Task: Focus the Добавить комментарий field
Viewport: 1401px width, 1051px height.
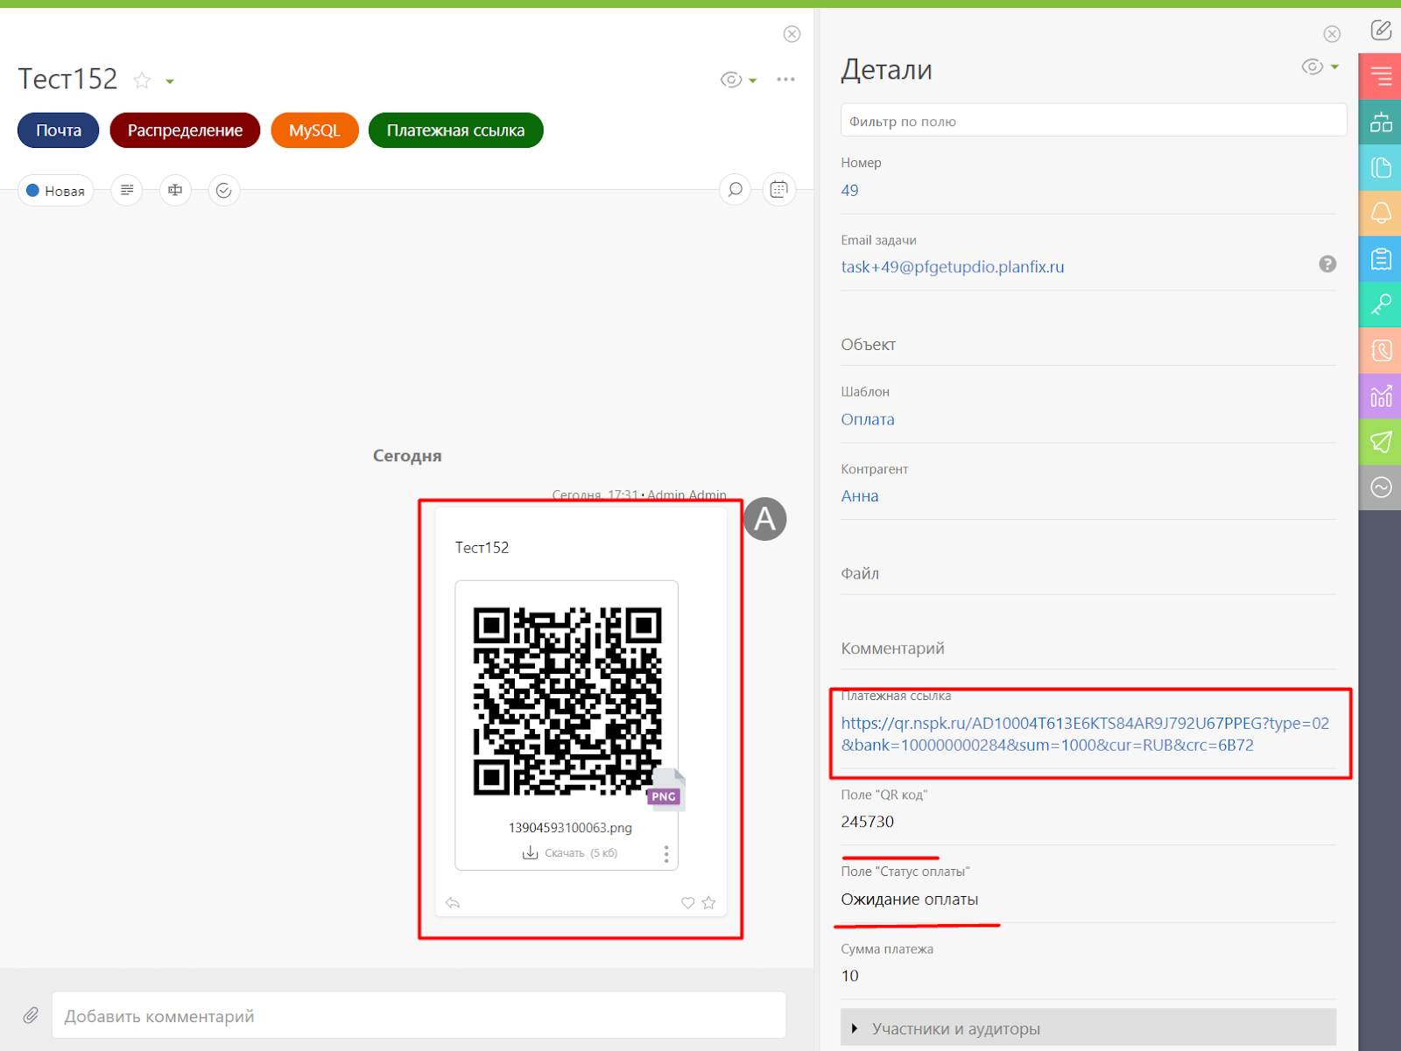Action: (x=419, y=1015)
